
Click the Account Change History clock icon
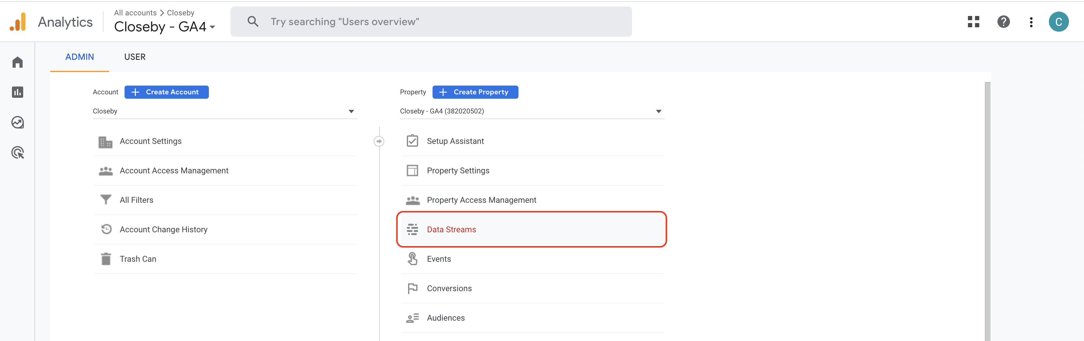pos(106,229)
